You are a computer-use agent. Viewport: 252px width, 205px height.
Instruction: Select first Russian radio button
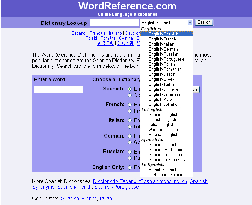(x=129, y=152)
